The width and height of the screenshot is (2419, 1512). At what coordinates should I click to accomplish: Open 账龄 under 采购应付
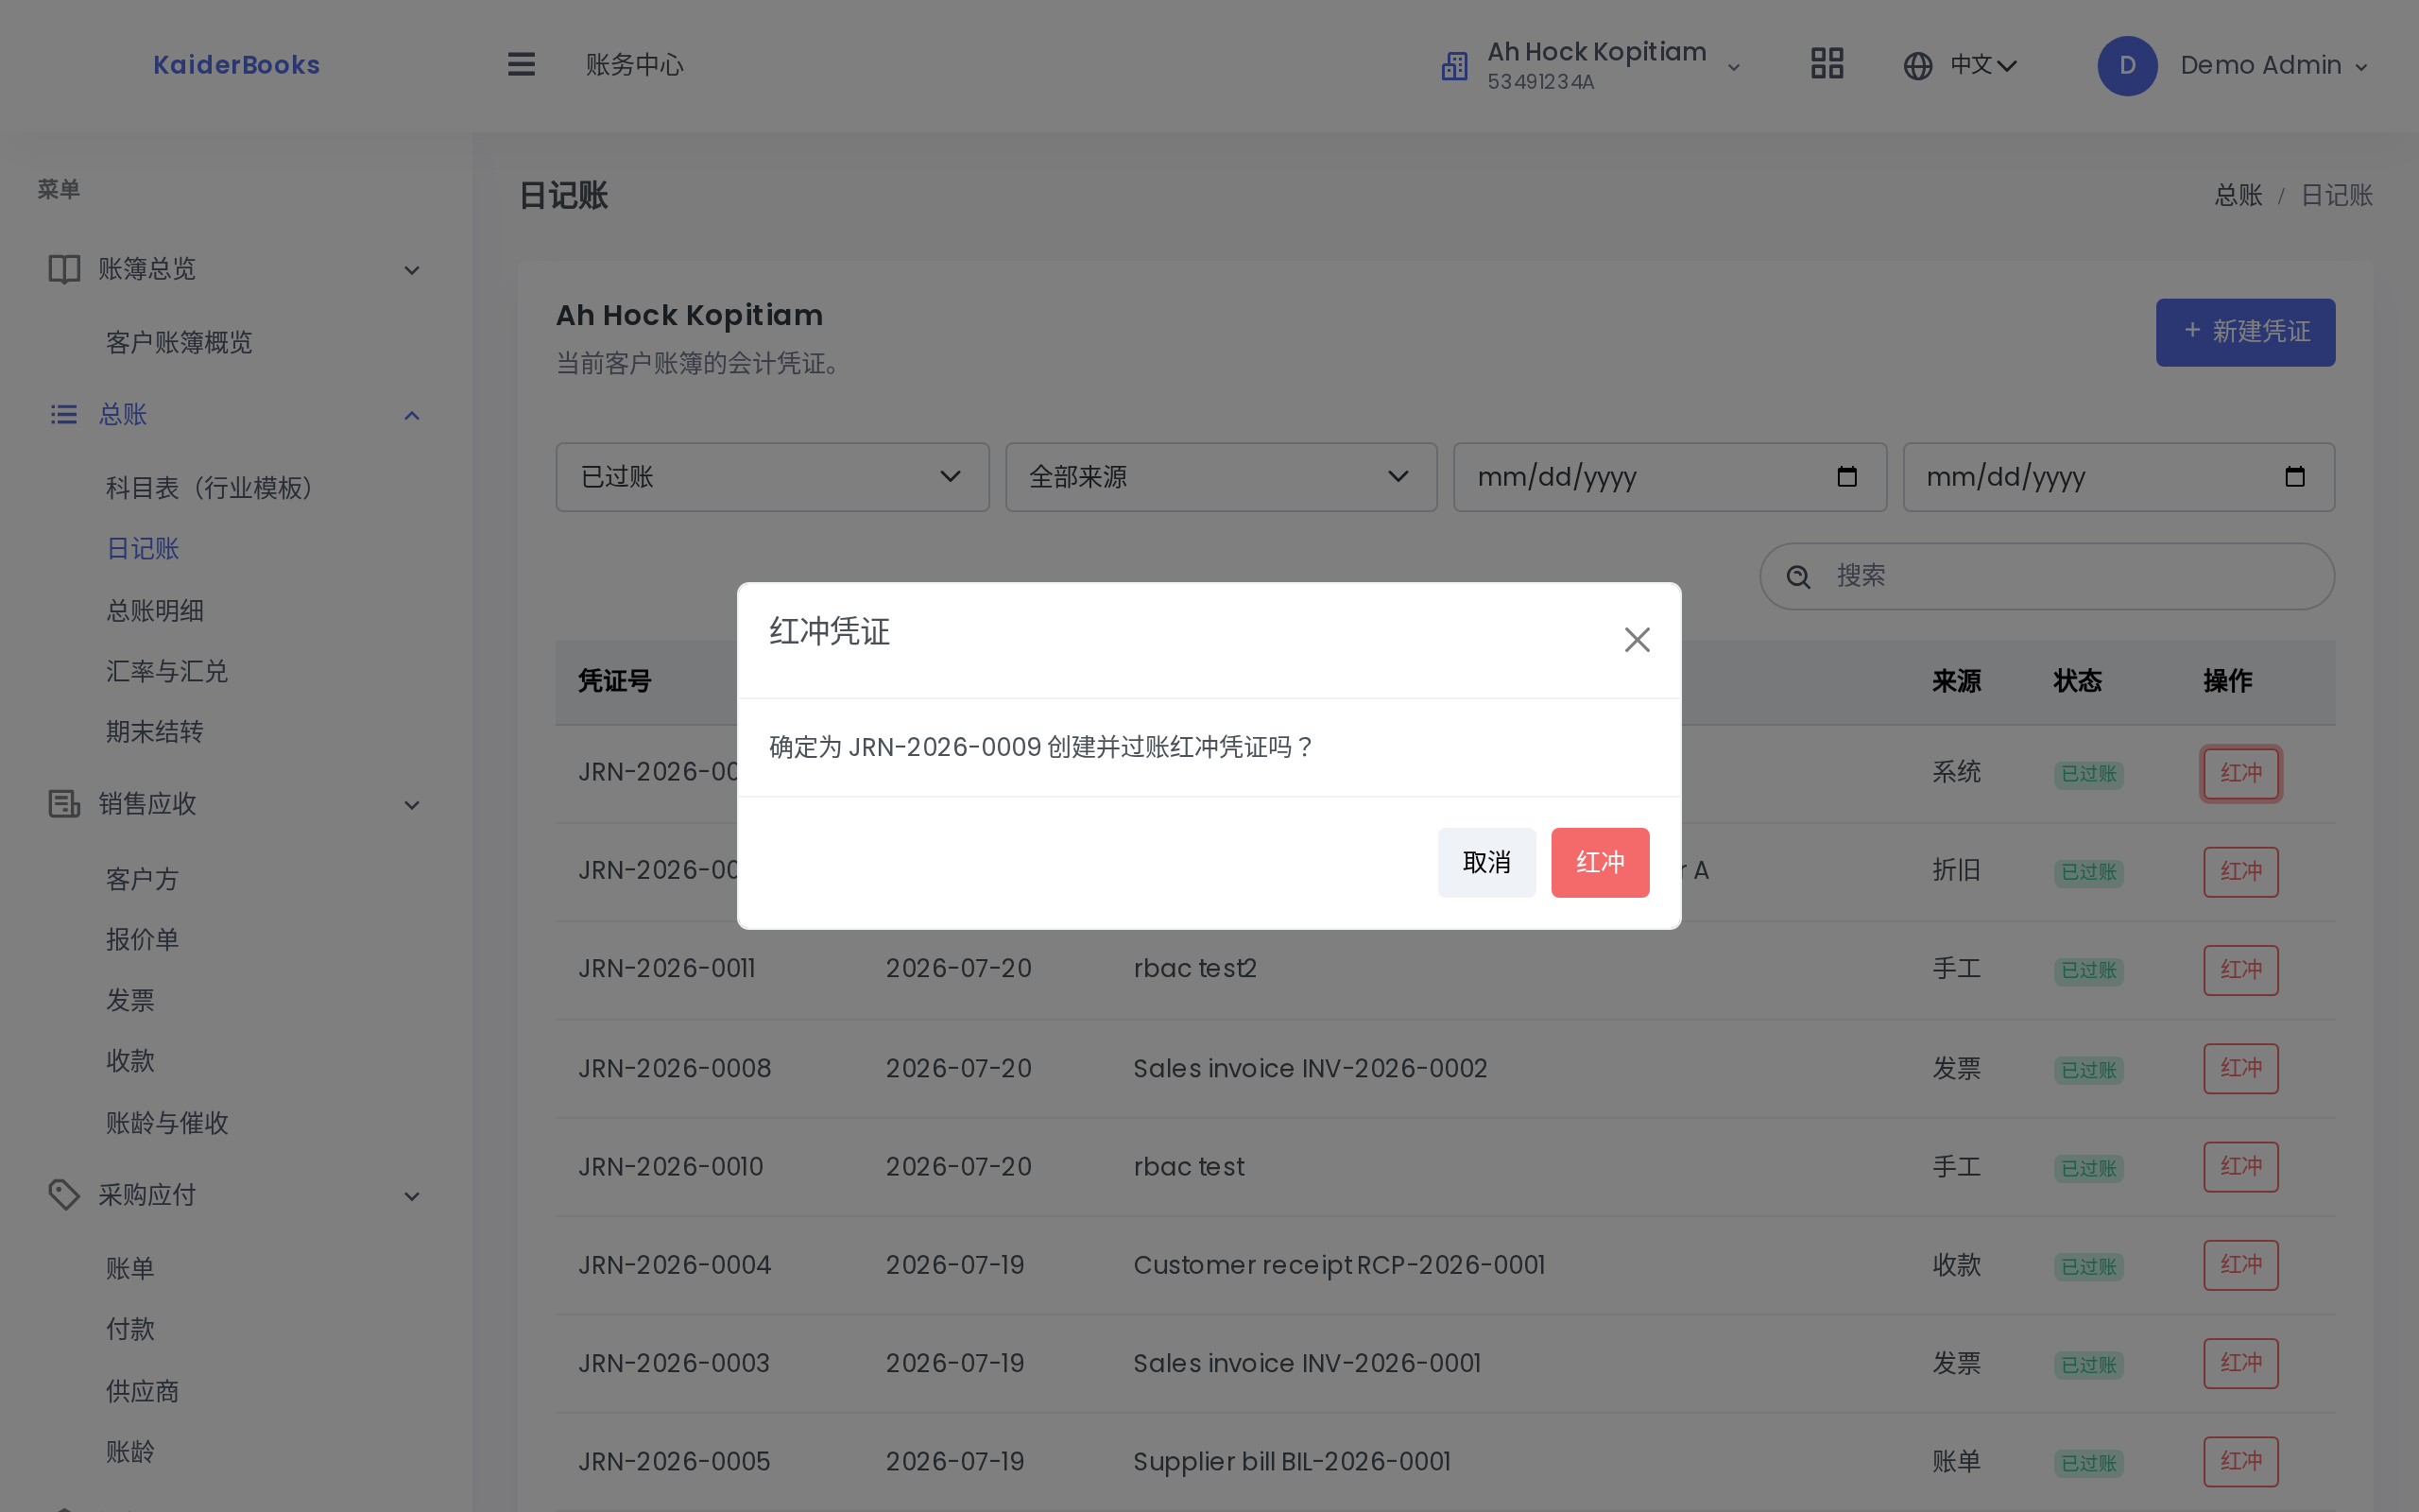point(131,1452)
